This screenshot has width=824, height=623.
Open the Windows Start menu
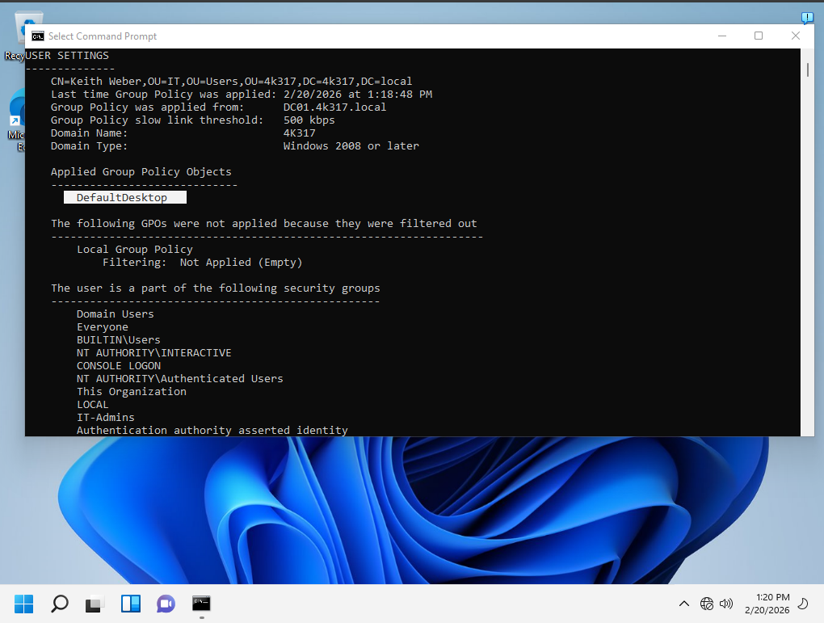pos(24,604)
